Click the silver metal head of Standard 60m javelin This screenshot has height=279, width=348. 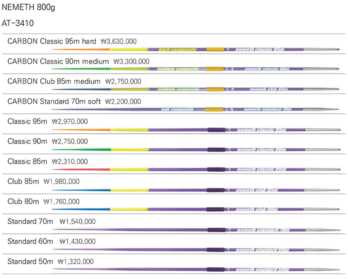(321, 250)
